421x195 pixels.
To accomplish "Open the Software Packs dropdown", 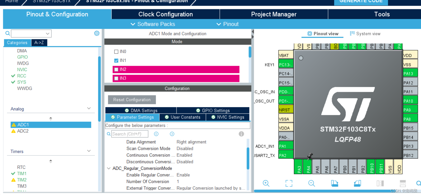I will pos(153,24).
